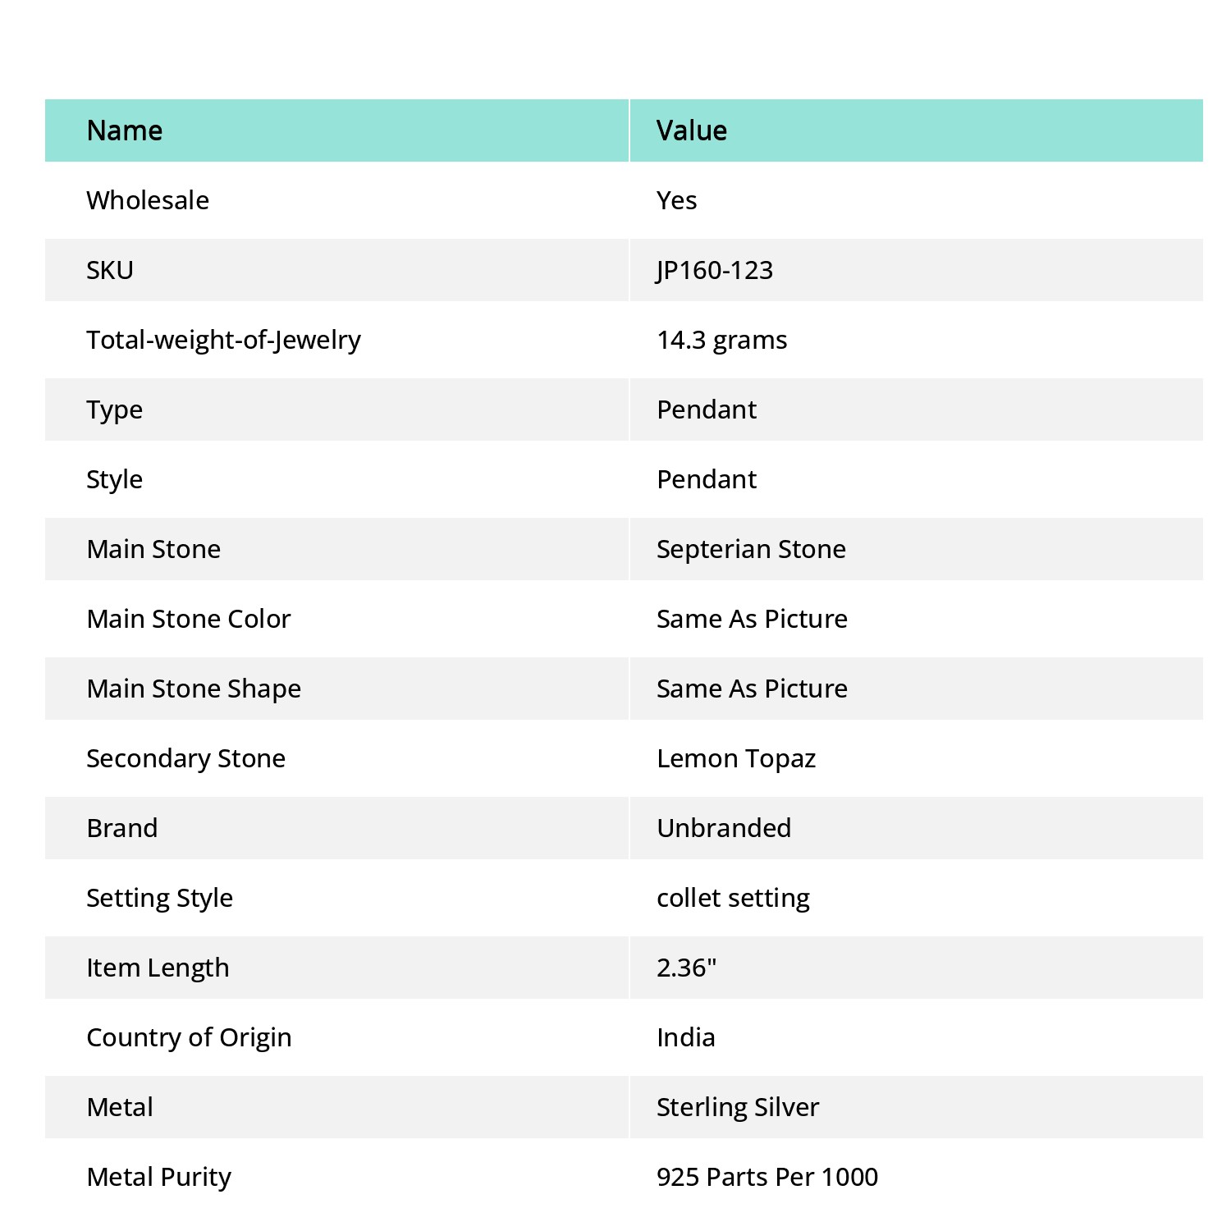
Task: Select the Septerian Stone value
Action: click(x=752, y=549)
